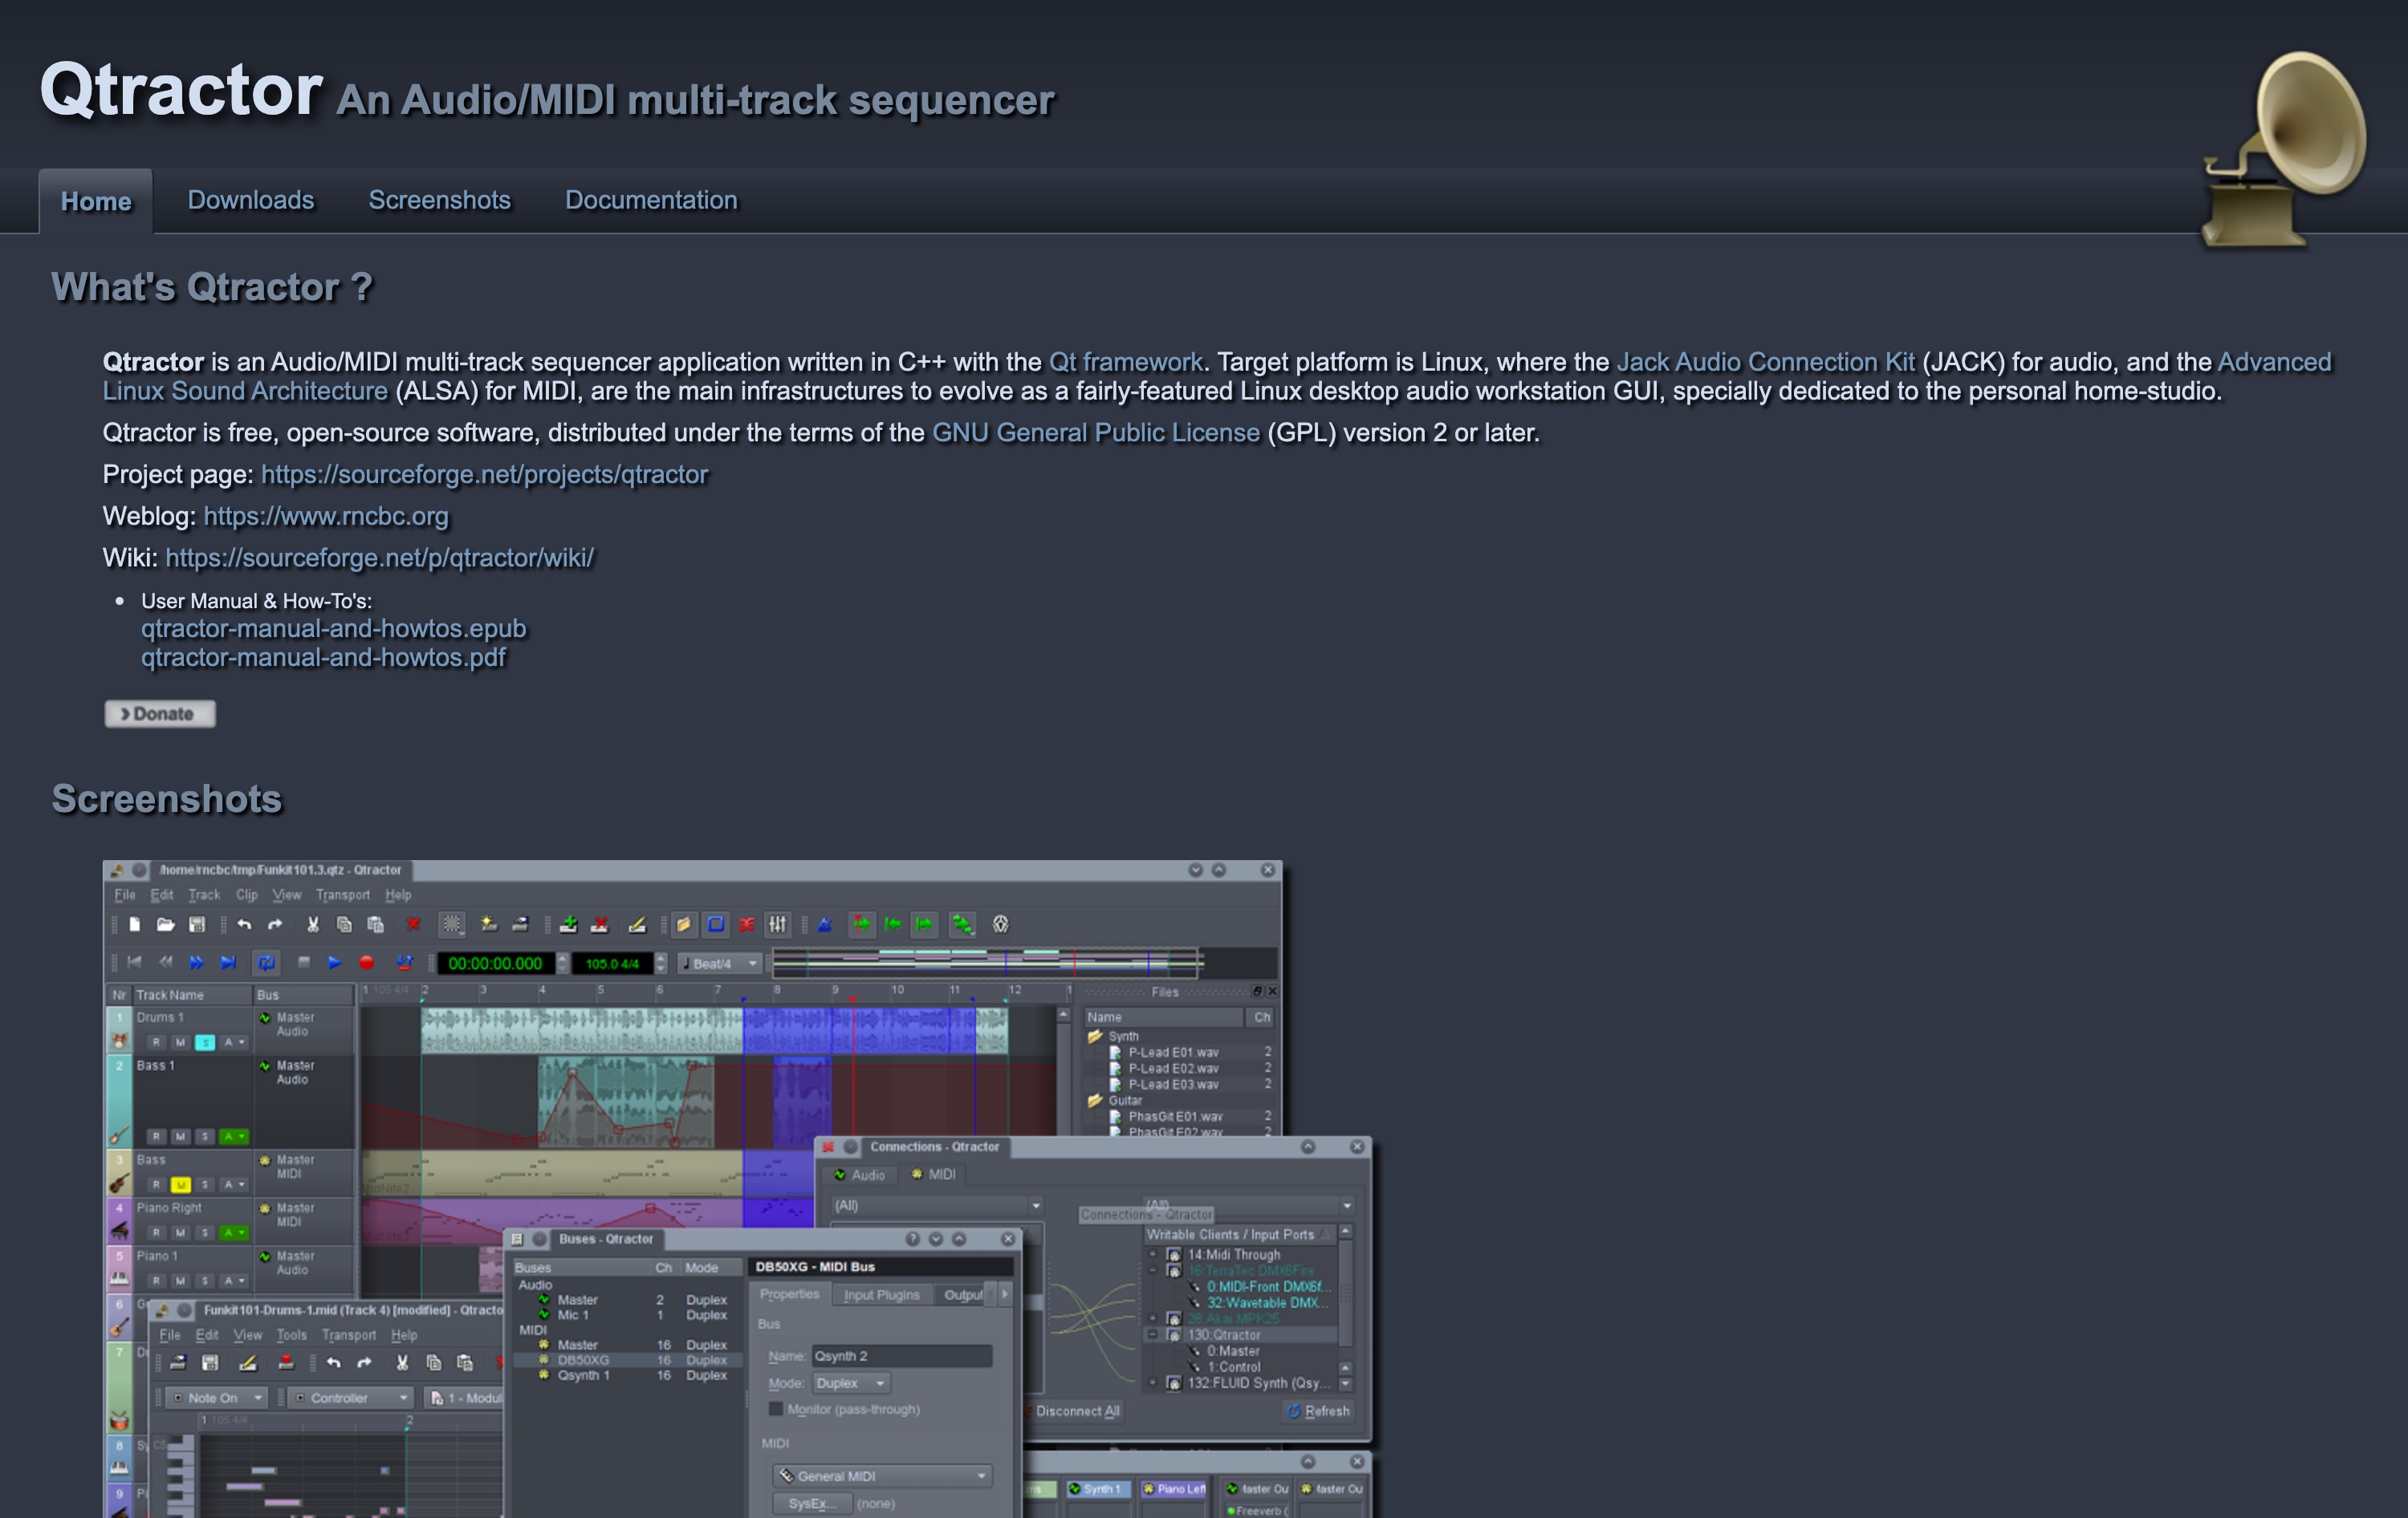This screenshot has height=1518, width=2408.
Task: Toggle the Loop playback icon
Action: tap(267, 962)
